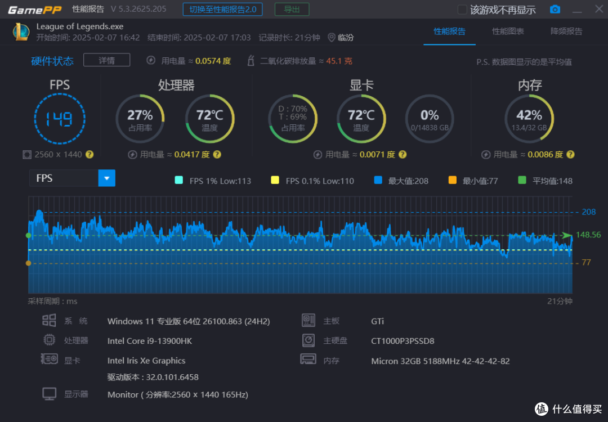Click the Micron 32GB 5188MHz memory text
Image resolution: width=608 pixels, height=422 pixels.
click(x=440, y=361)
